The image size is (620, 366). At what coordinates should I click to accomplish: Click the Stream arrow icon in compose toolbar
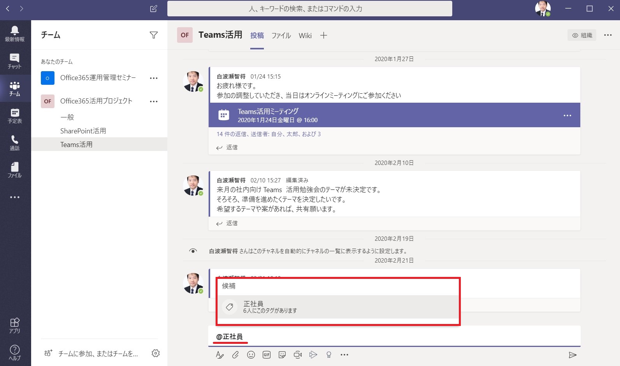pos(313,355)
